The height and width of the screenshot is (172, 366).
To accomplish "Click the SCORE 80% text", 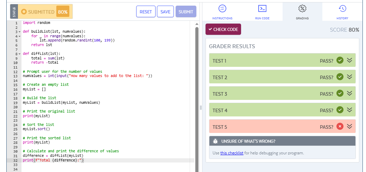I will coord(345,30).
